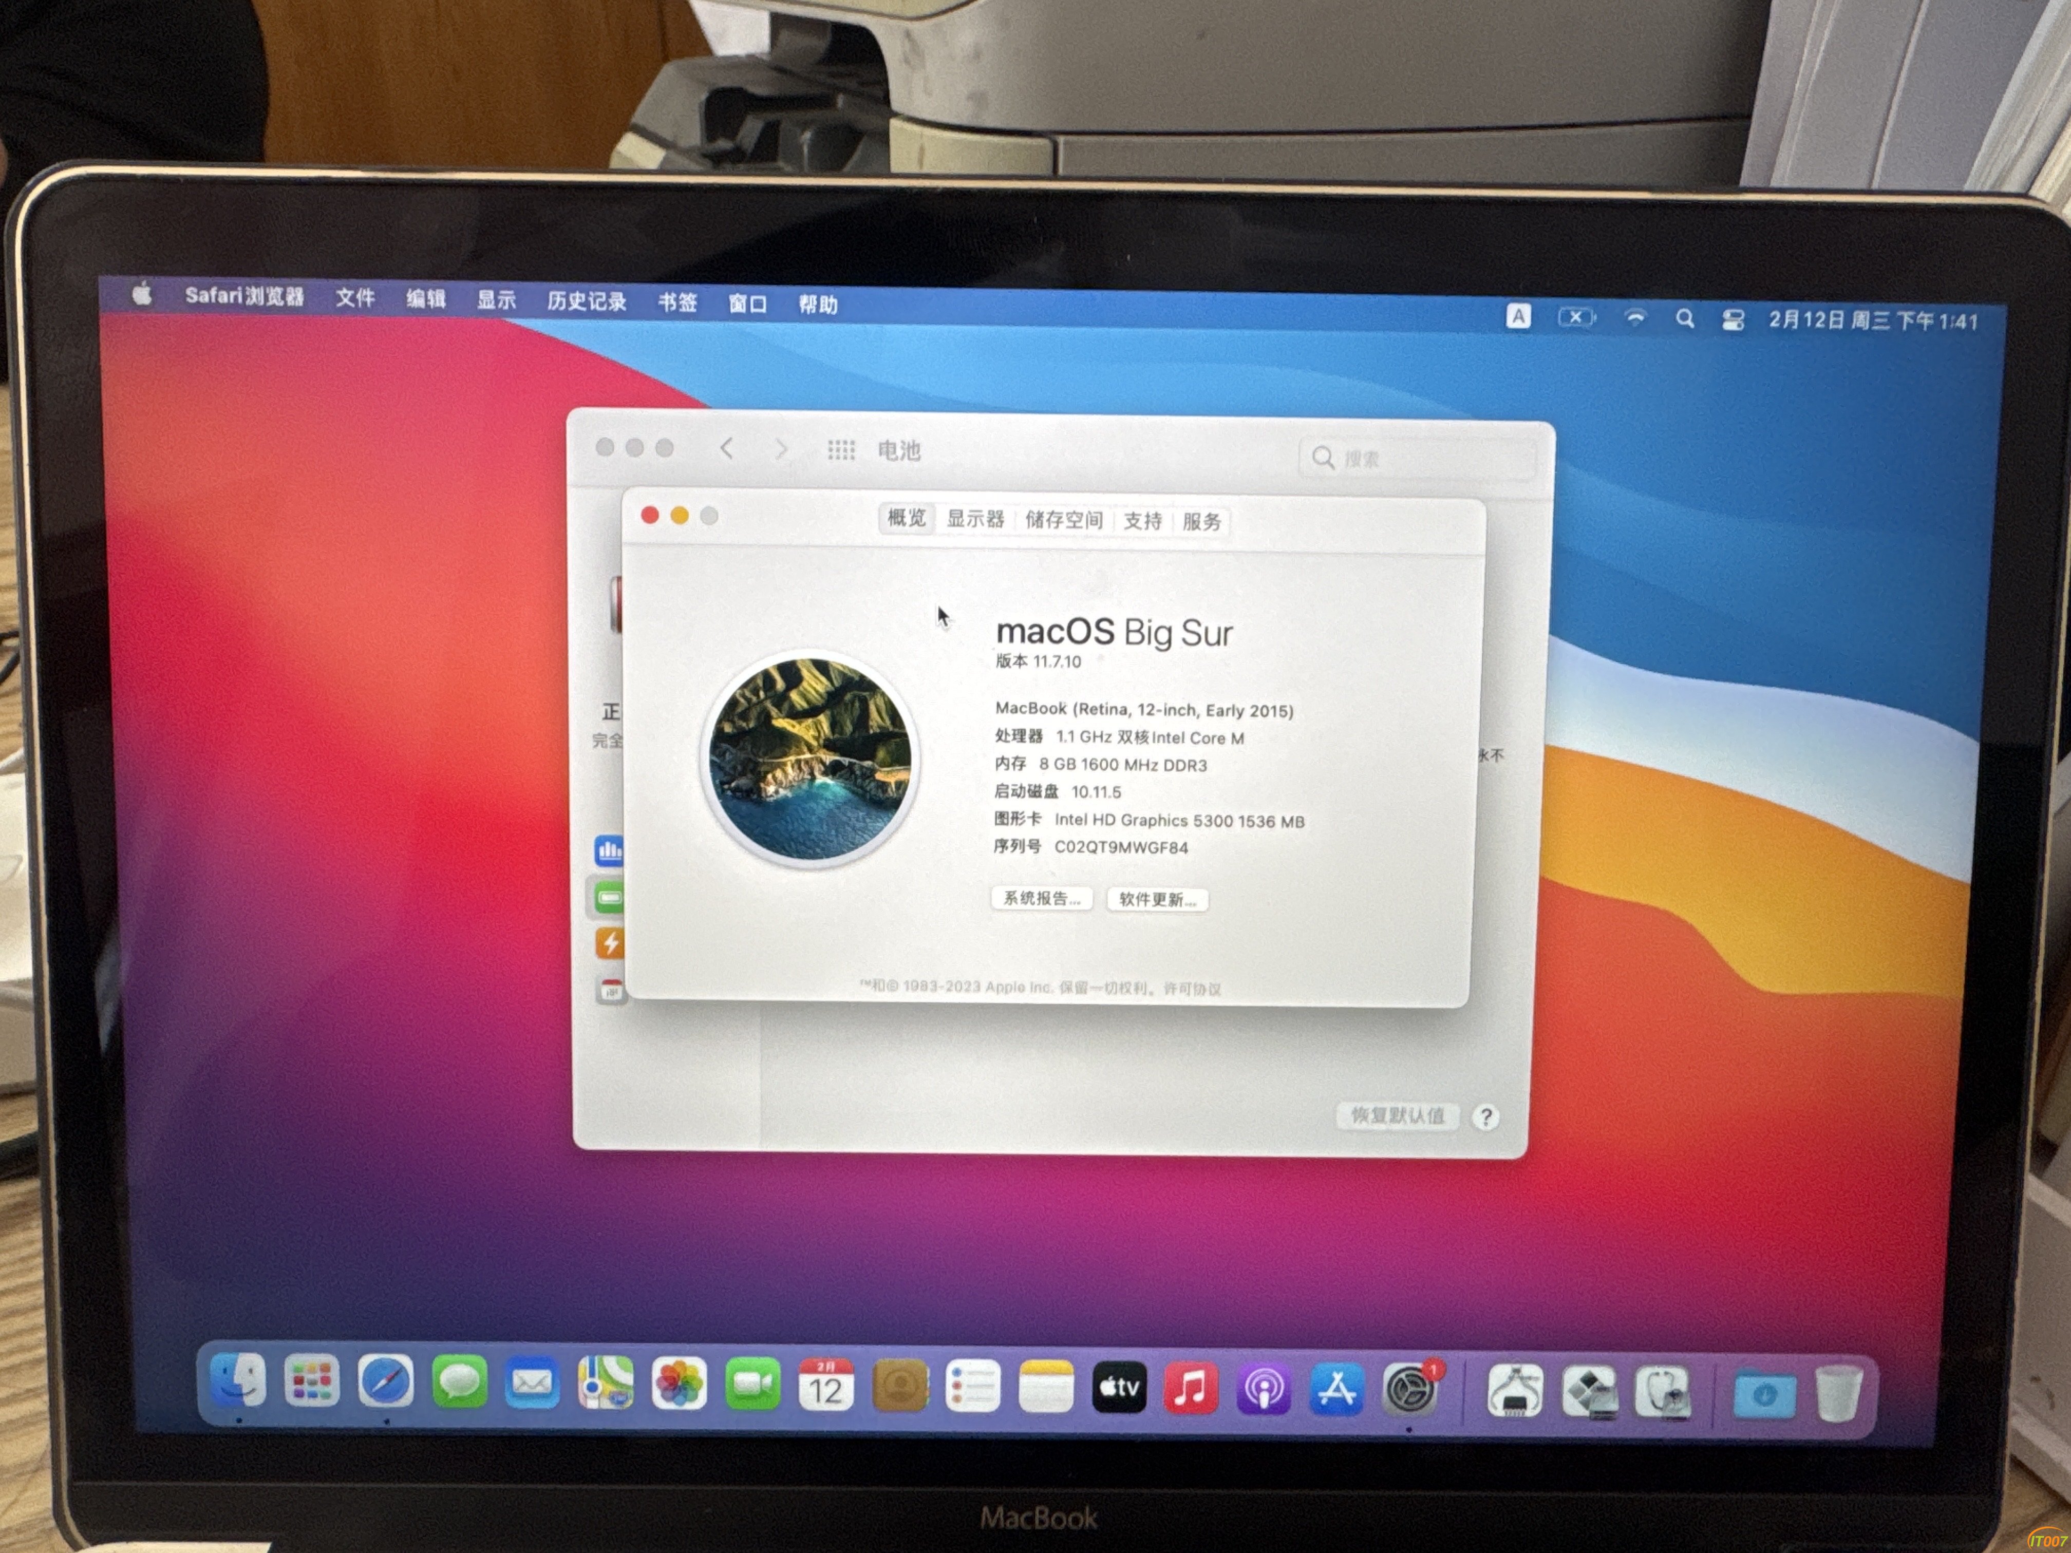The image size is (2071, 1553).
Task: Open Music app in Dock
Action: click(x=1191, y=1388)
